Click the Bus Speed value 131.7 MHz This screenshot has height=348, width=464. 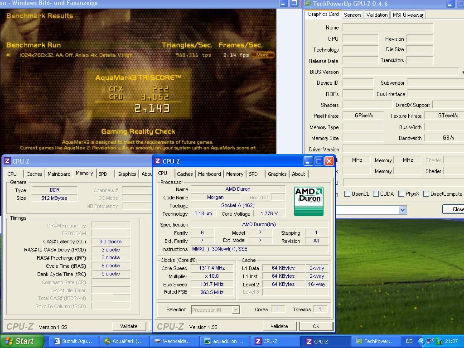click(x=212, y=285)
